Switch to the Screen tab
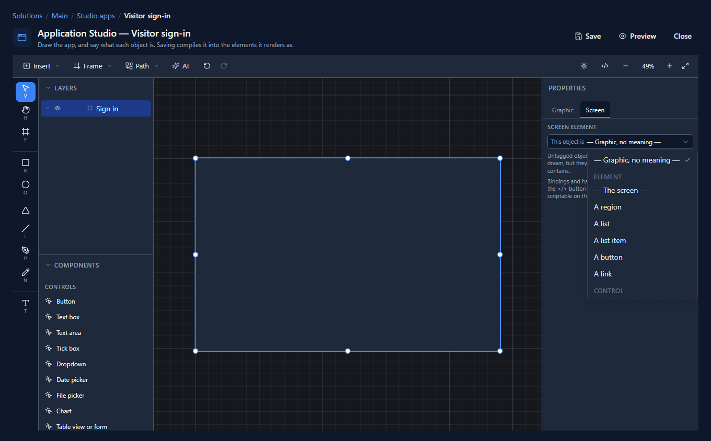 click(x=595, y=110)
